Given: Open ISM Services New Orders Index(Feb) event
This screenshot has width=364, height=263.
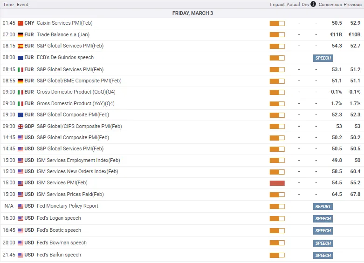Looking at the screenshot, I should [77, 171].
